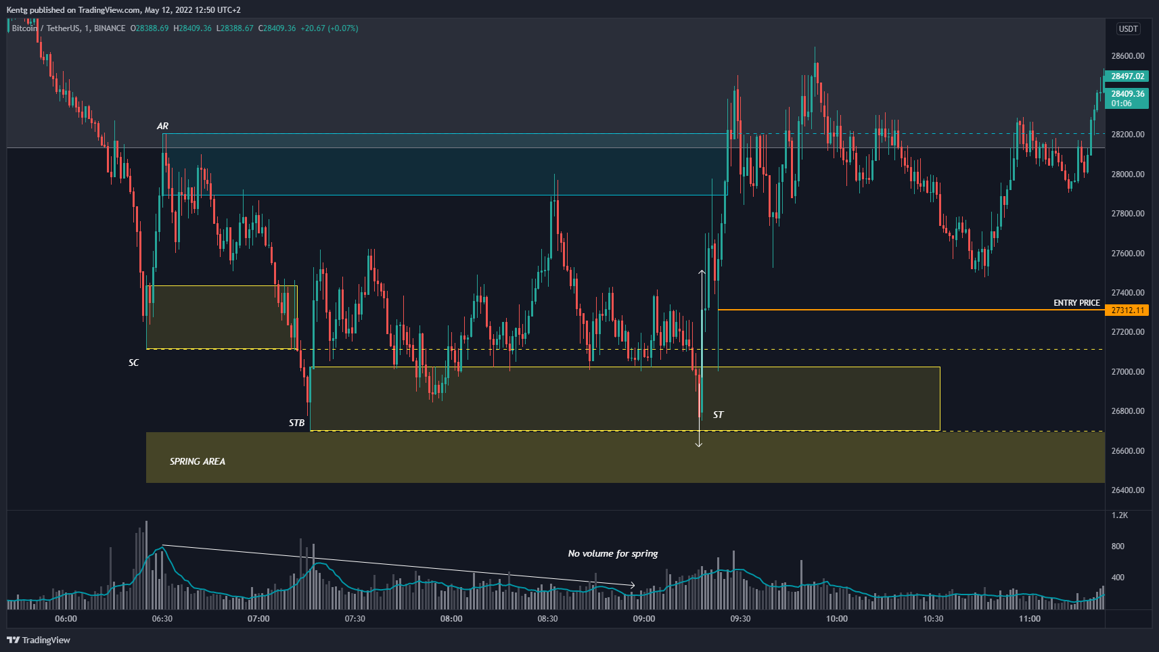Viewport: 1159px width, 652px height.
Task: Select the 28409.36 current price countdown tag
Action: coord(1127,99)
